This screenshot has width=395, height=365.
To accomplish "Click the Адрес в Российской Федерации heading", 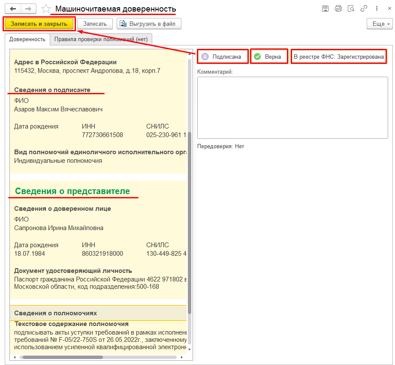I will 65,62.
